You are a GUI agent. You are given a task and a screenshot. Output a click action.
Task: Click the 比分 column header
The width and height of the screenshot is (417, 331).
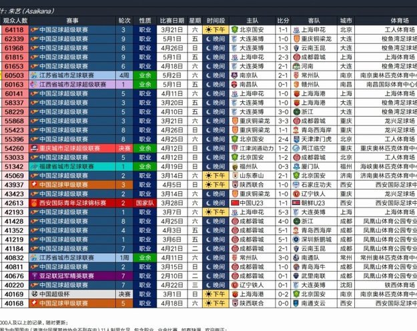[x=283, y=21]
